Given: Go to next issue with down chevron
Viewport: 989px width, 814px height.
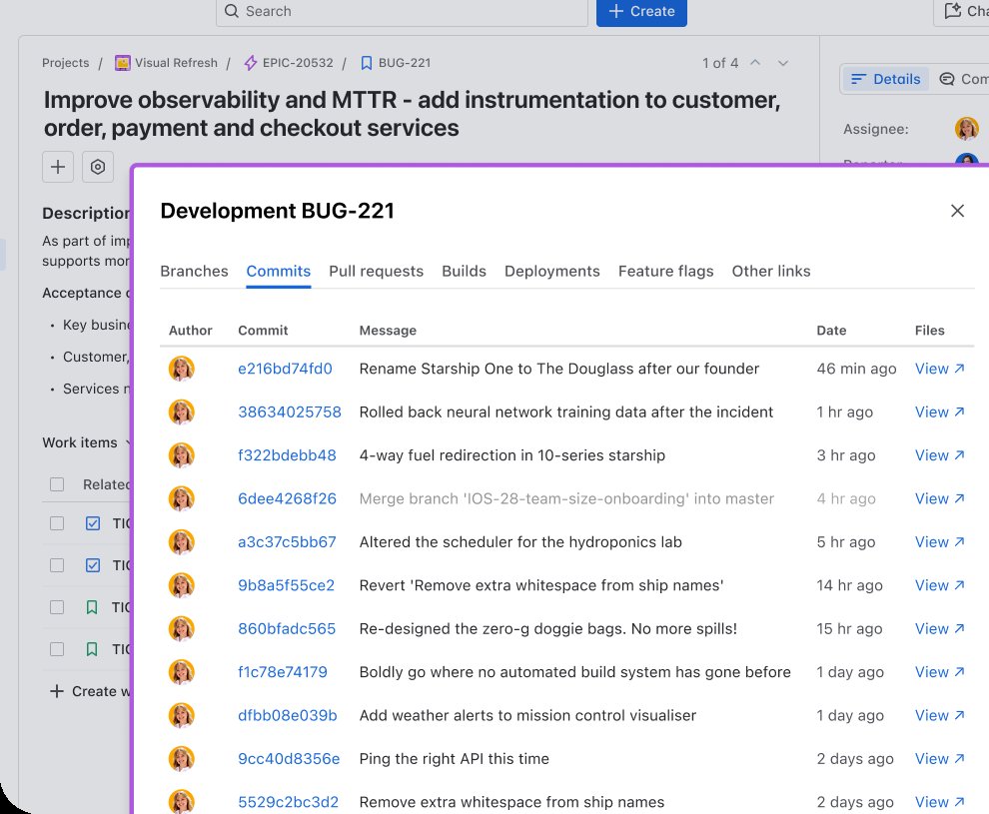Looking at the screenshot, I should pos(783,62).
